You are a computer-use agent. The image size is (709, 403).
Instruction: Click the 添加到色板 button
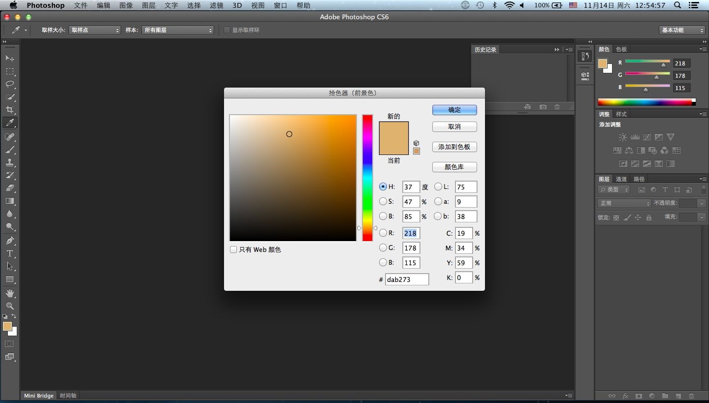pos(454,147)
